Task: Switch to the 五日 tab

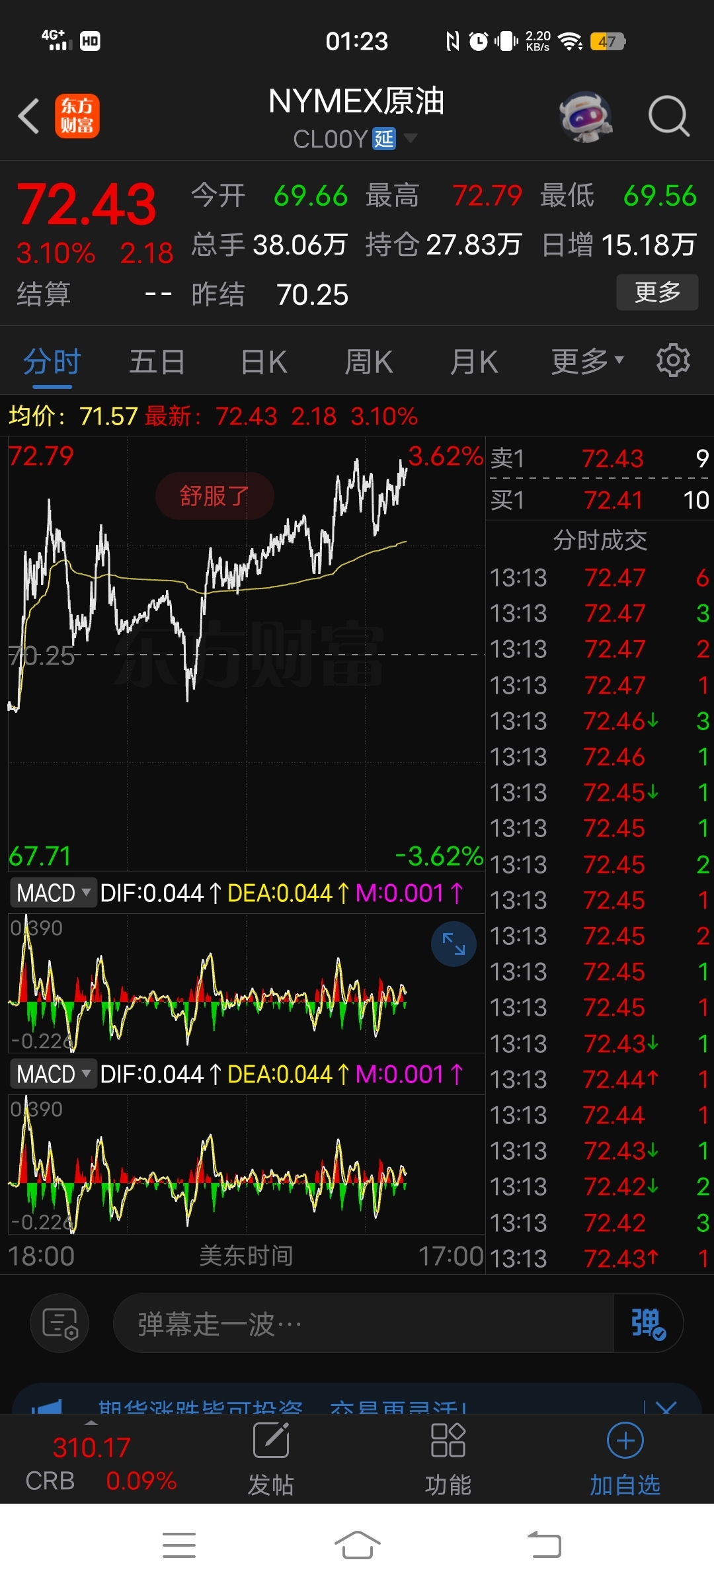Action: [x=157, y=362]
